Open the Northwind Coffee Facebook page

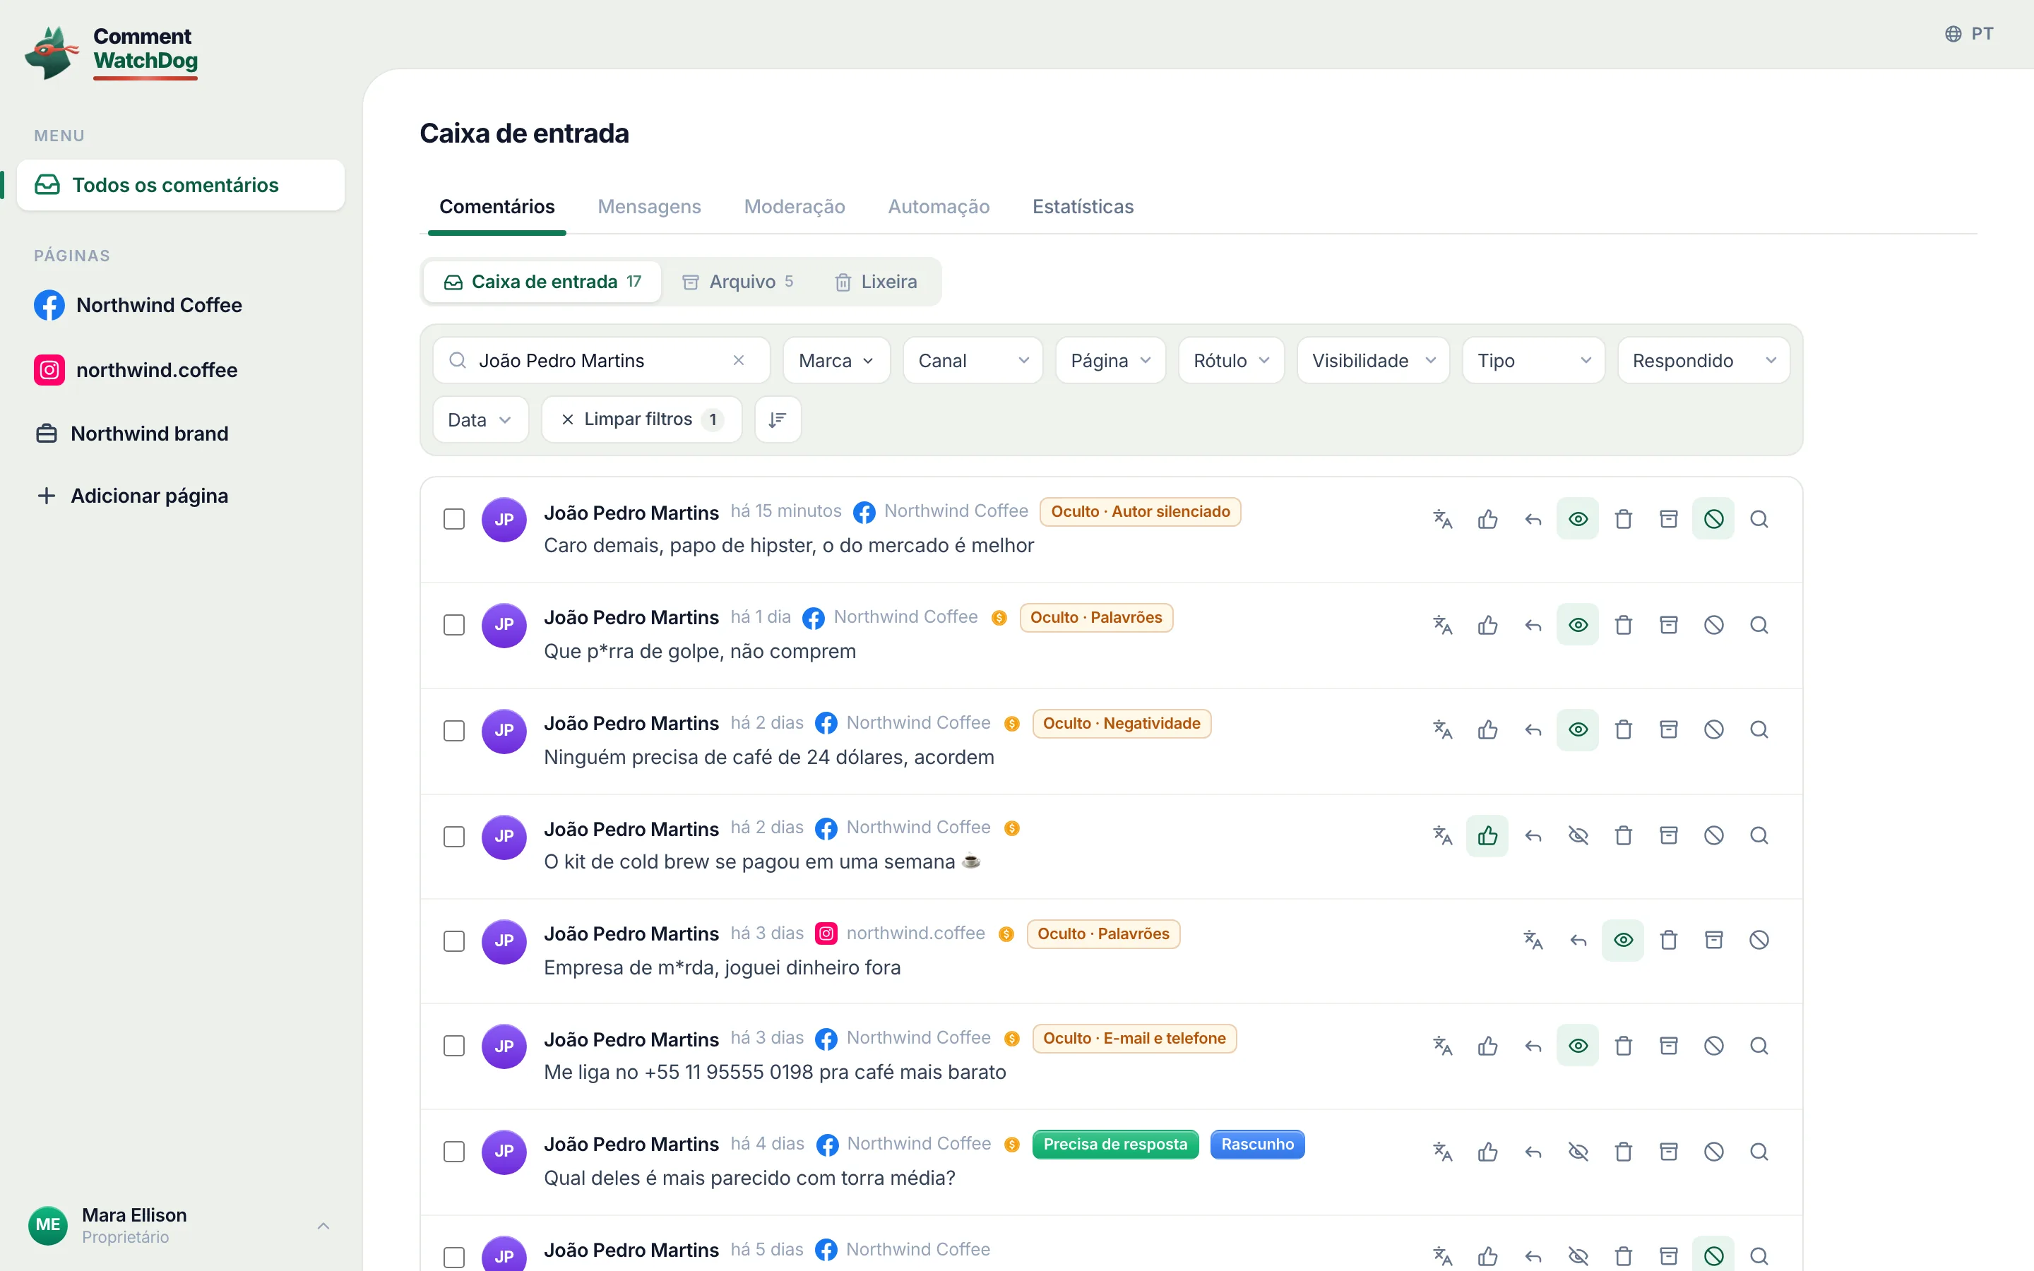point(138,305)
